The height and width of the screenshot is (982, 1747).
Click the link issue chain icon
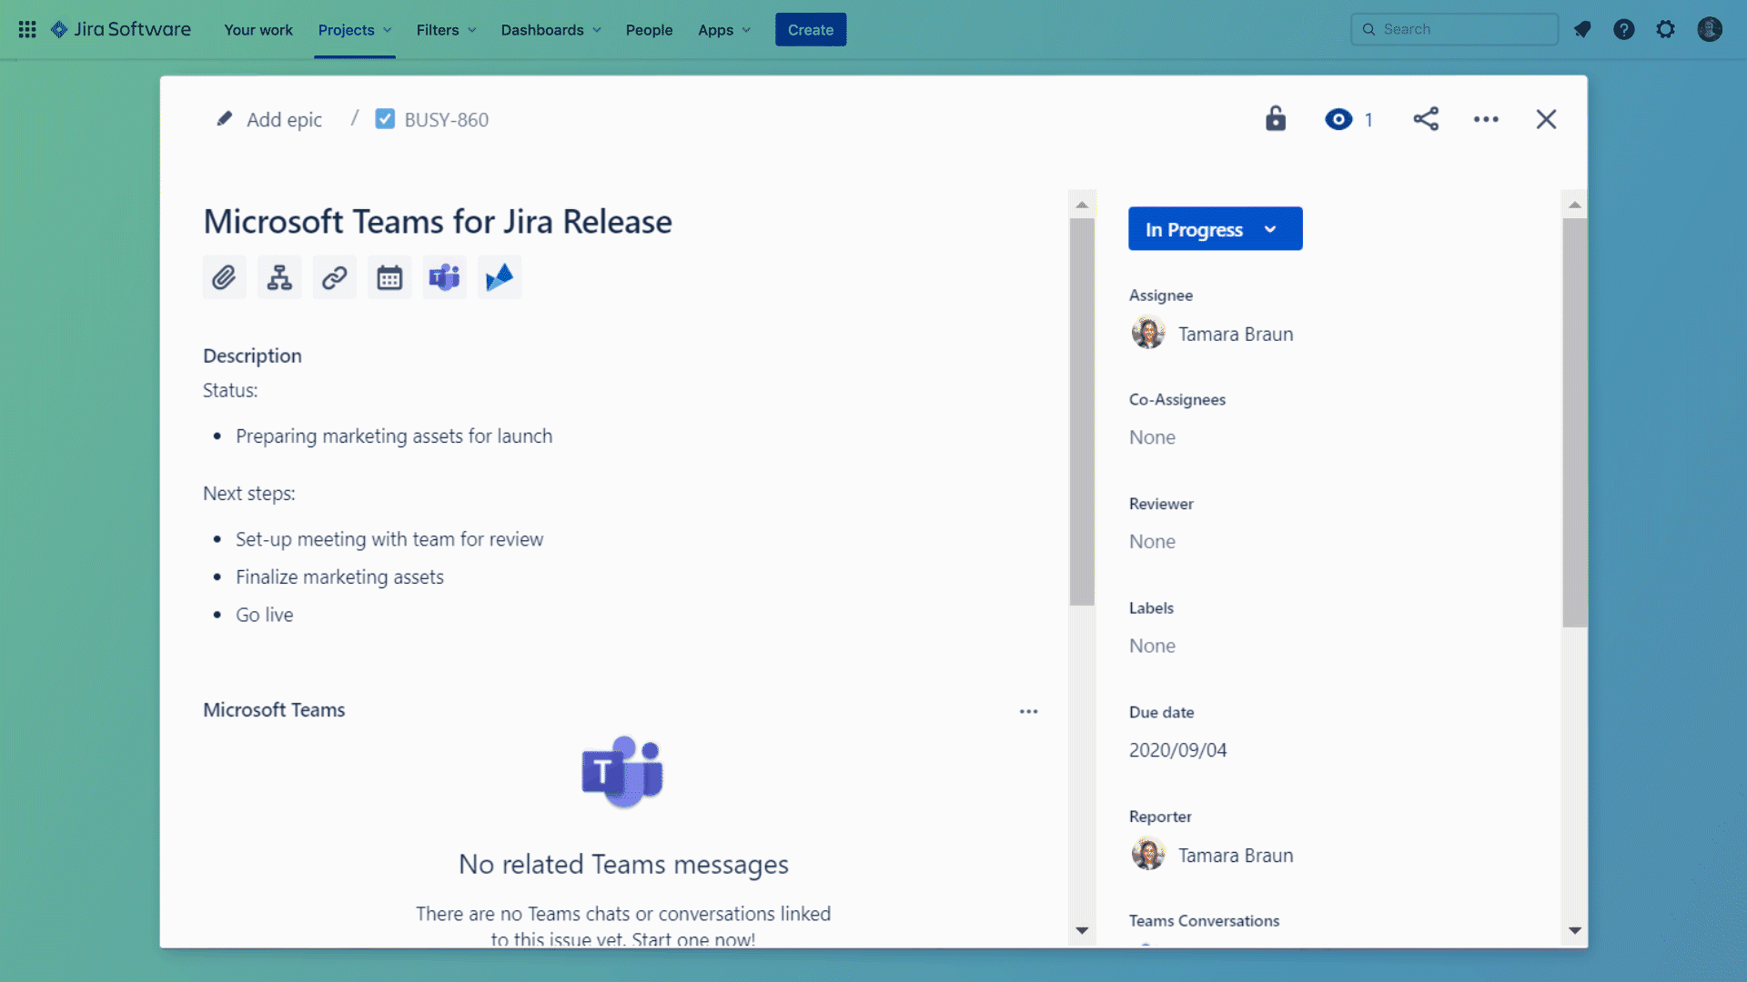coord(334,277)
